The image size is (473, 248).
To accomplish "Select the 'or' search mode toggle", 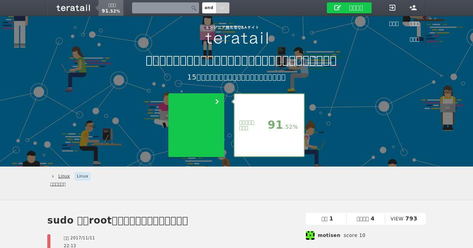I will click(x=223, y=8).
